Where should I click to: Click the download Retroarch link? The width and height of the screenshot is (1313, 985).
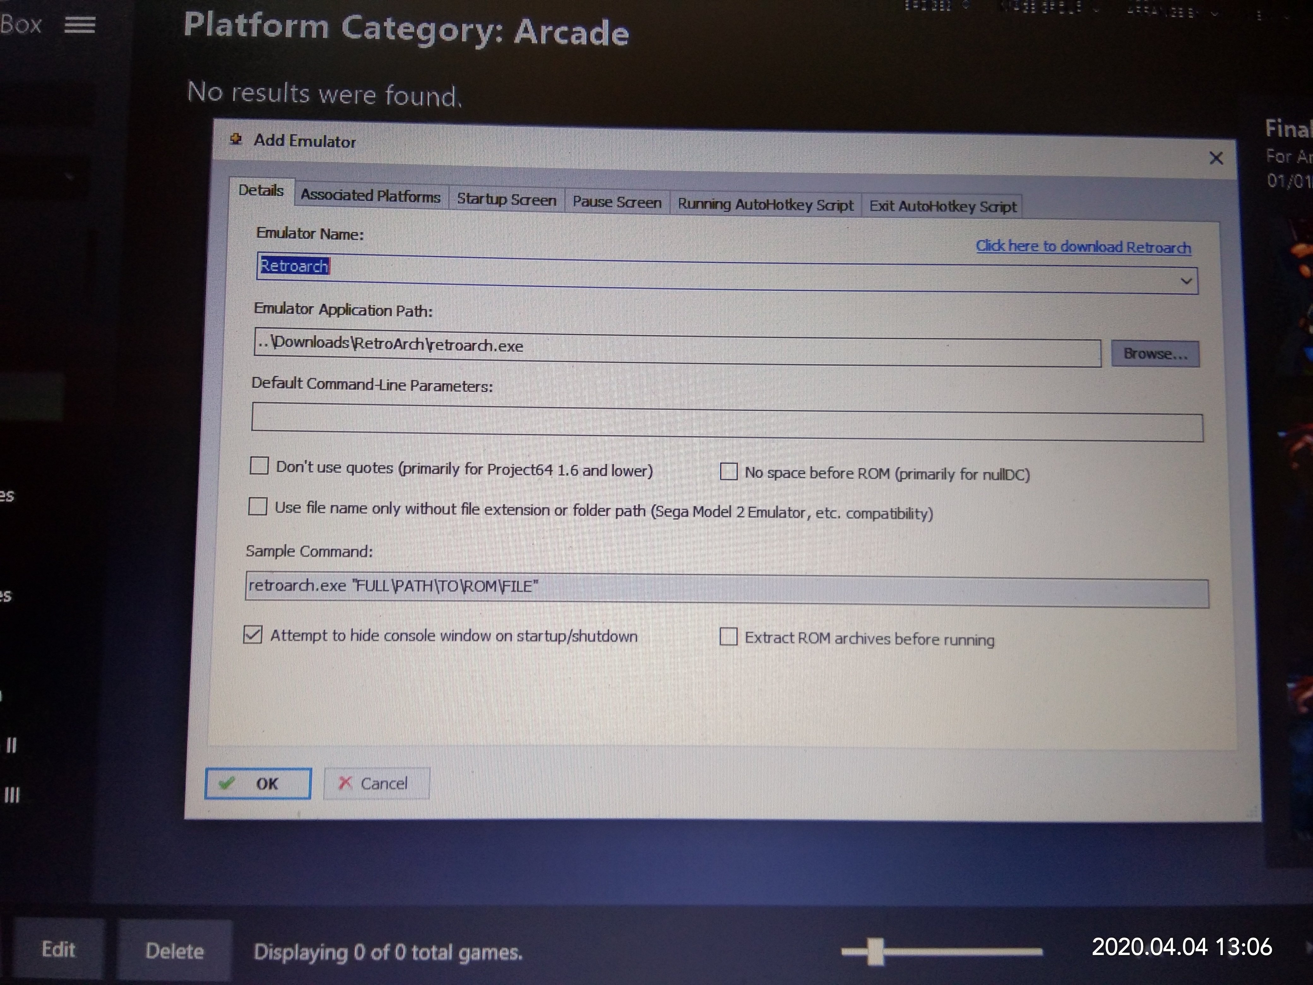click(x=1083, y=246)
